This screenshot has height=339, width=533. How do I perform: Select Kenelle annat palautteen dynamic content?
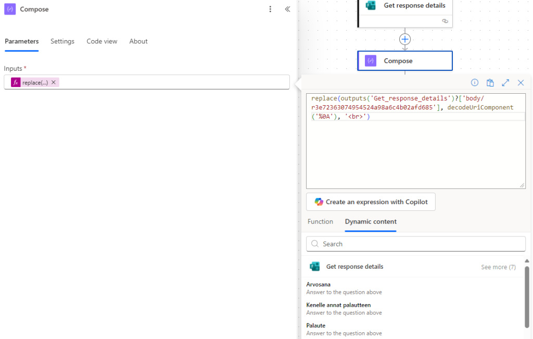pyautogui.click(x=338, y=305)
